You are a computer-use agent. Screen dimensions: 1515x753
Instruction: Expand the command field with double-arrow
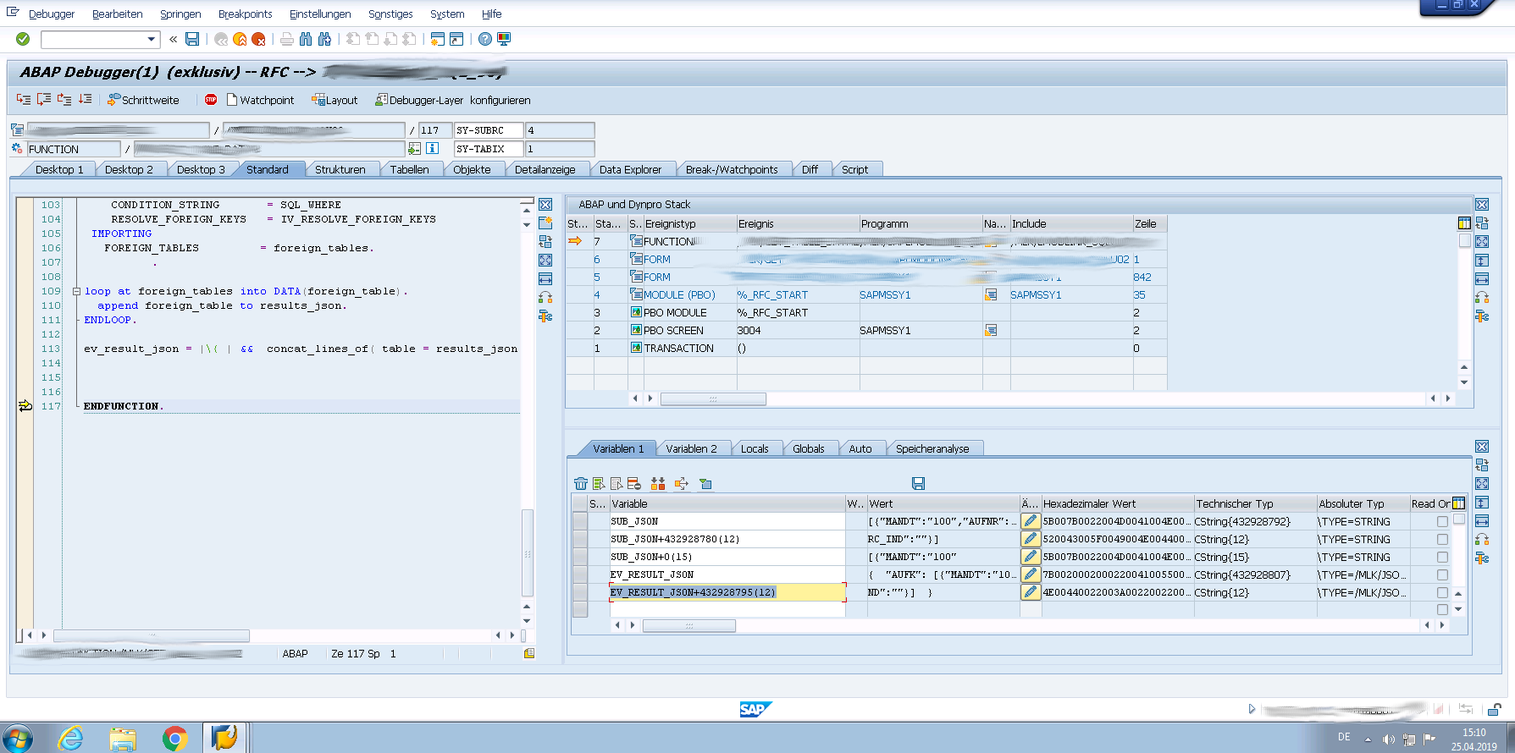coord(174,39)
